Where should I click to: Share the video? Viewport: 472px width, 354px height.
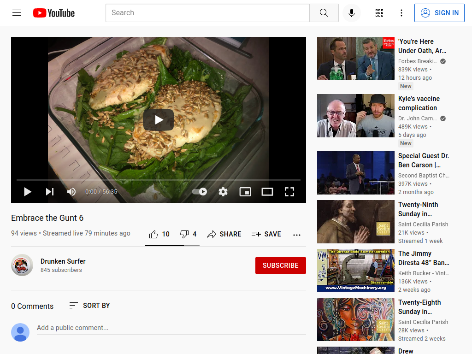coord(224,234)
